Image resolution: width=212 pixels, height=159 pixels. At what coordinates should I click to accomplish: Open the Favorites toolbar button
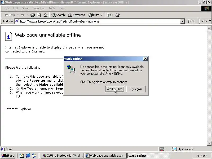click(77, 15)
